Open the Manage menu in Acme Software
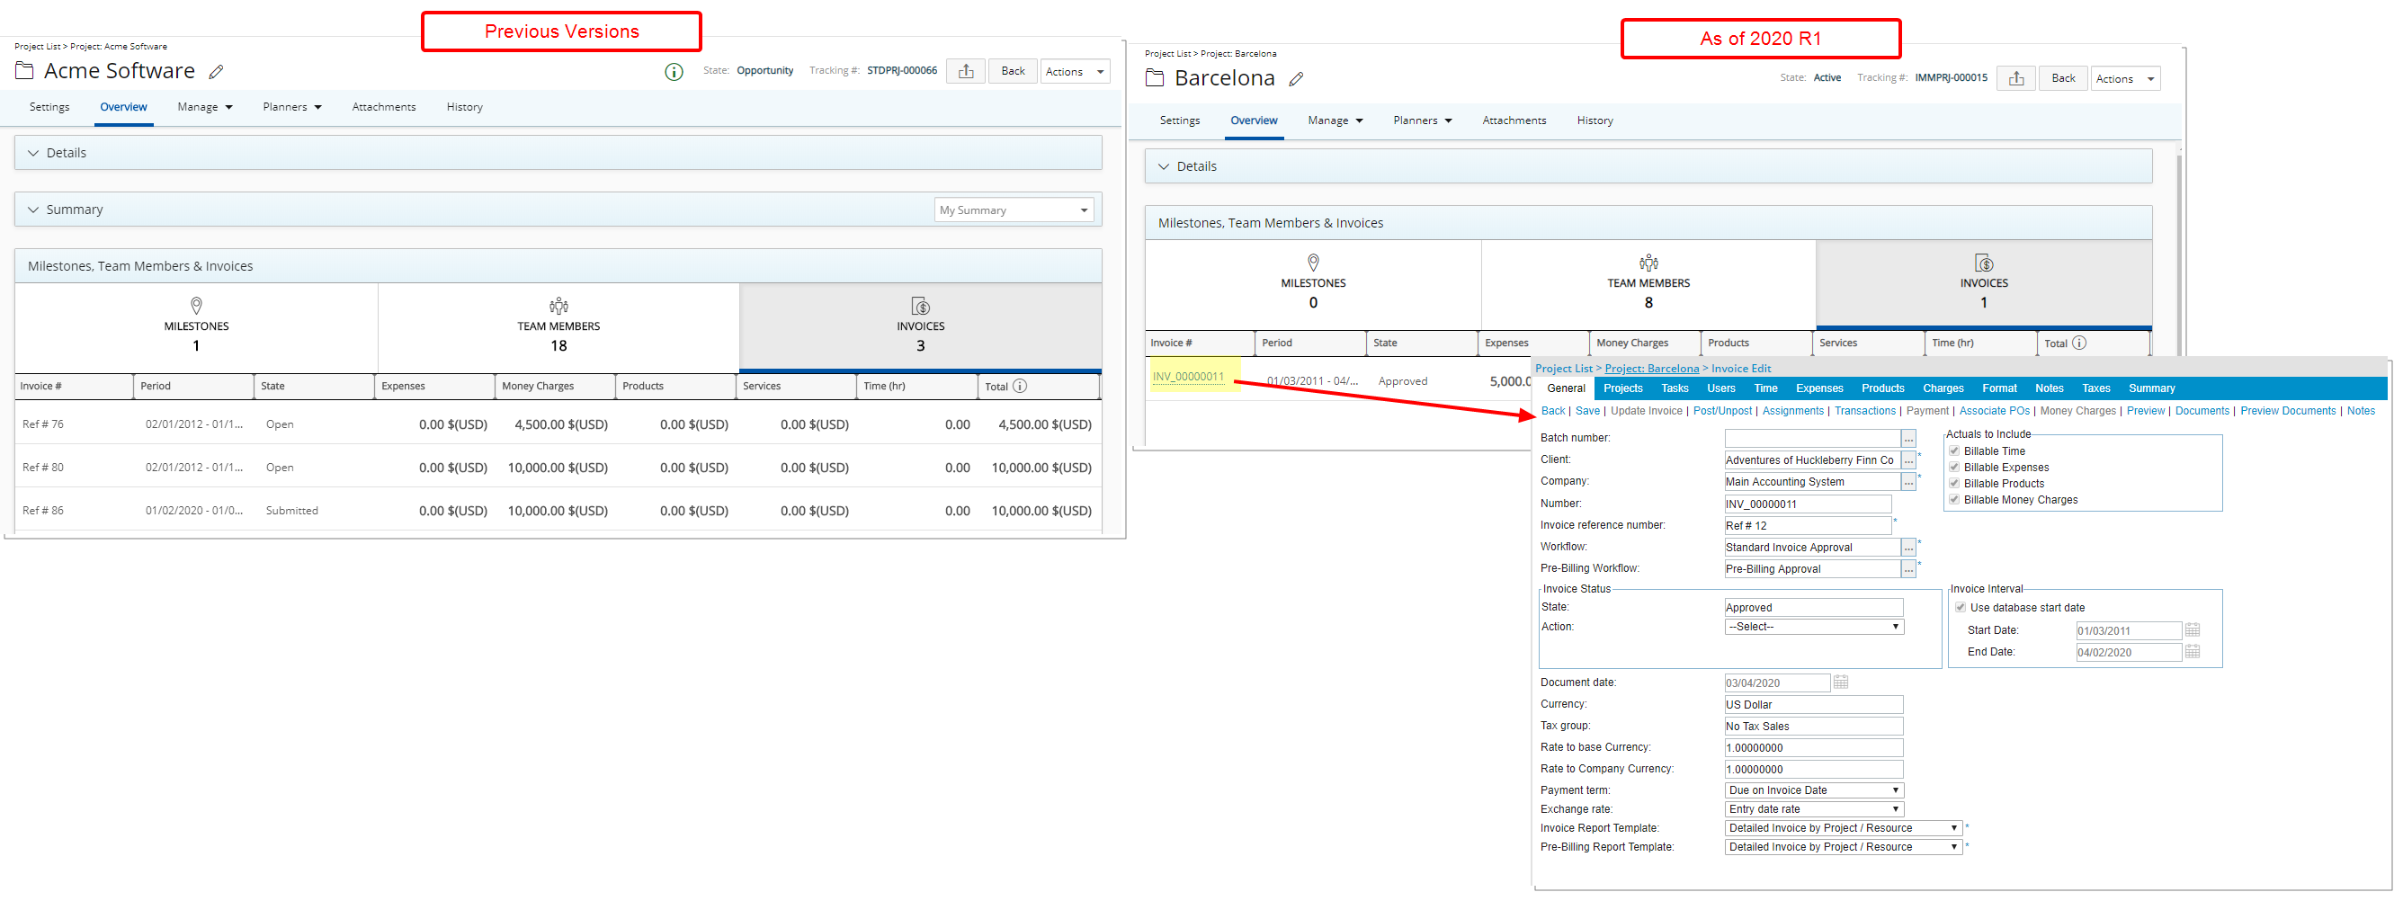This screenshot has height=901, width=2403. (x=204, y=107)
